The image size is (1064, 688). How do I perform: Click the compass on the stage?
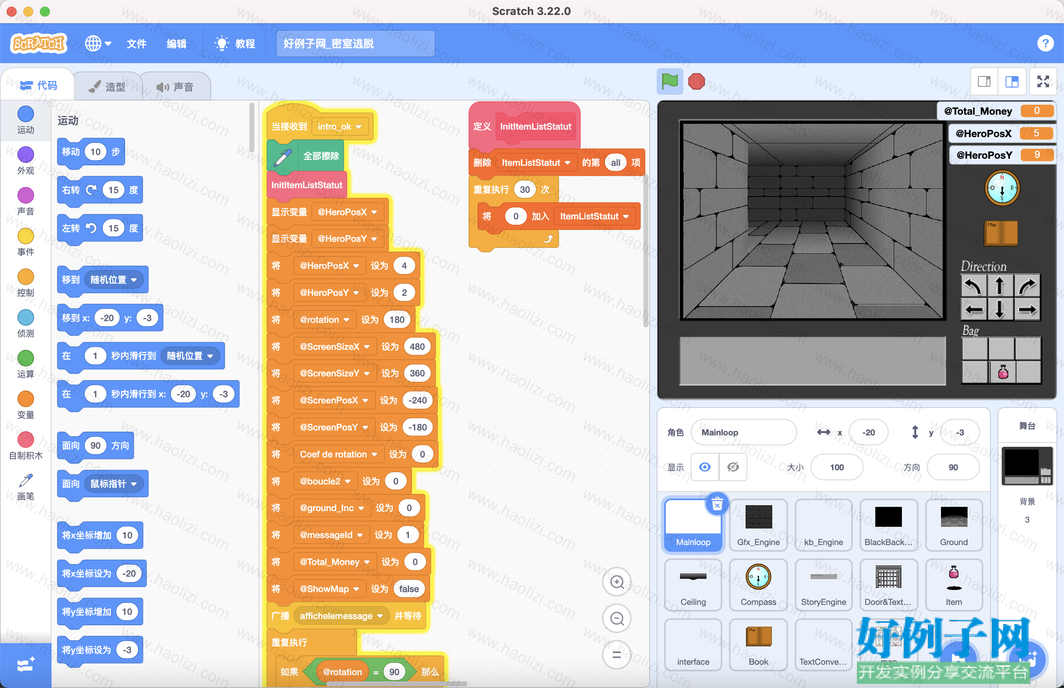pos(1002,188)
